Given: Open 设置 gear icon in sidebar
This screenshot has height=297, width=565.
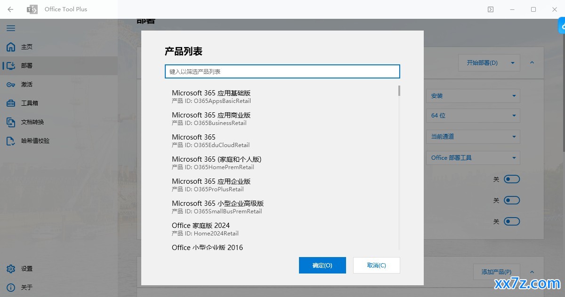Looking at the screenshot, I should click(x=11, y=269).
